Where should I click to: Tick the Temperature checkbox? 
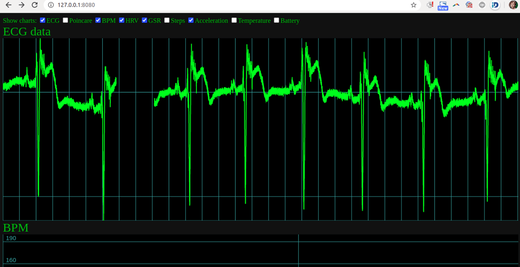[234, 20]
